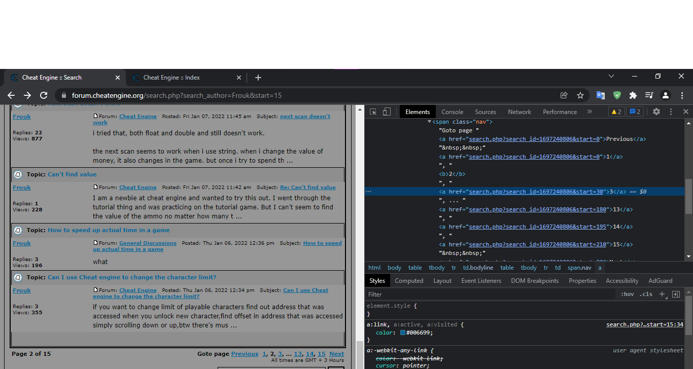Select span.nav in the breadcrumb bar

tap(579, 267)
